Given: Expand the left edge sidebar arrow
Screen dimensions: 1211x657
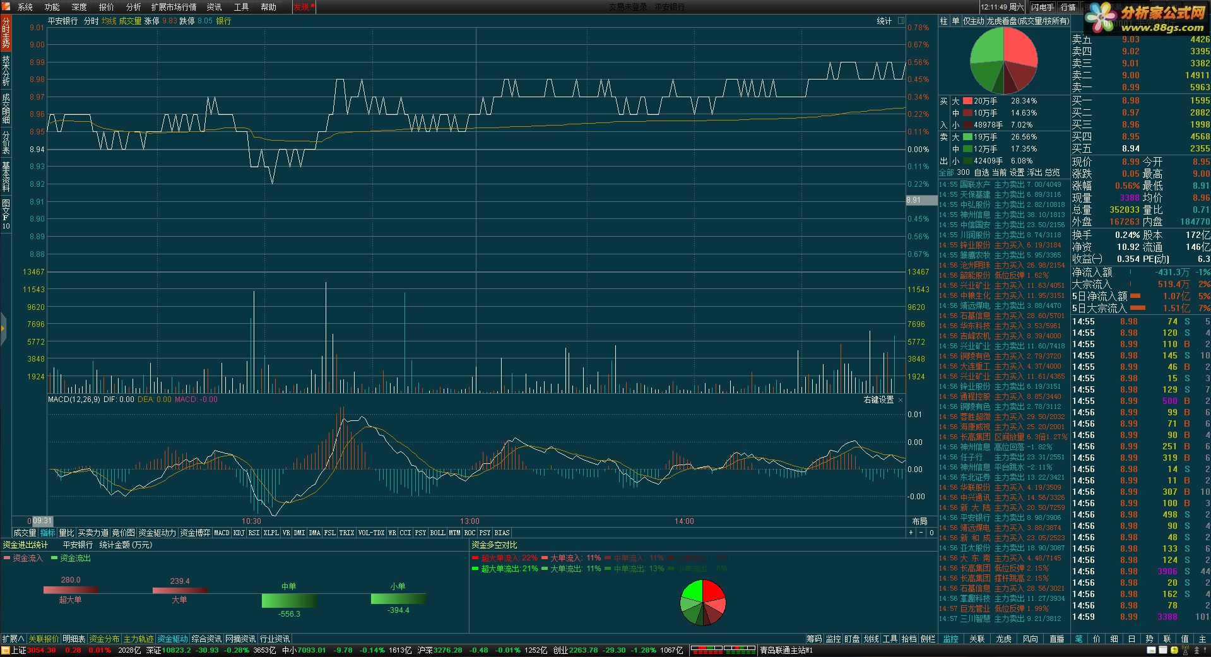Looking at the screenshot, I should pyautogui.click(x=3, y=329).
